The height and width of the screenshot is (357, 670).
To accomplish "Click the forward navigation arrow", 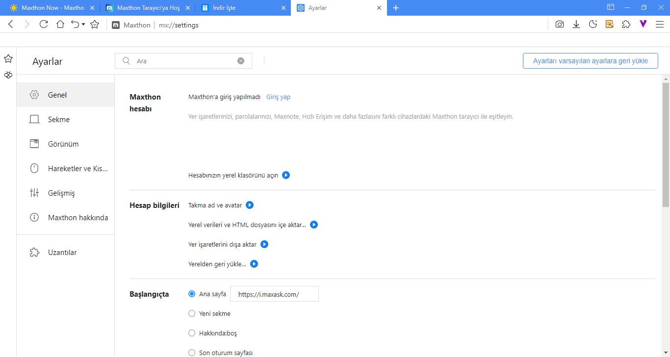I will click(x=27, y=24).
